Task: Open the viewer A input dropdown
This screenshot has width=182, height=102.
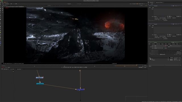Action: pyautogui.click(x=69, y=4)
